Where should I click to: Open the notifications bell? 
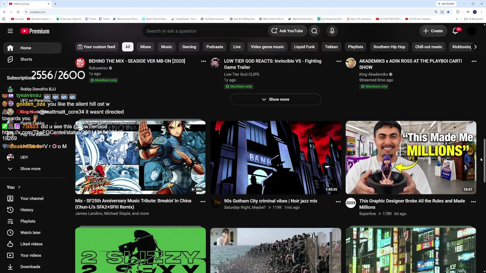(456, 31)
